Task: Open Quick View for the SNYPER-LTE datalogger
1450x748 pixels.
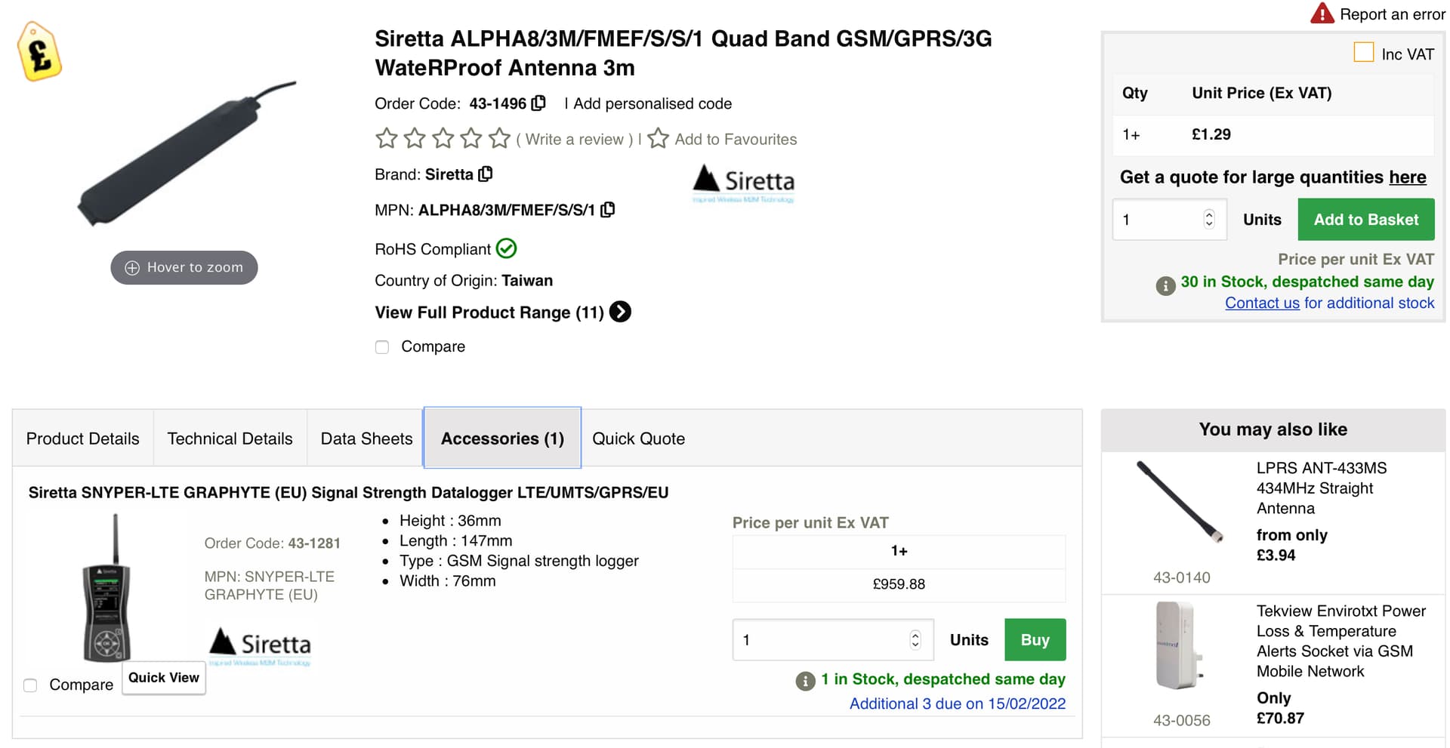Action: click(163, 678)
